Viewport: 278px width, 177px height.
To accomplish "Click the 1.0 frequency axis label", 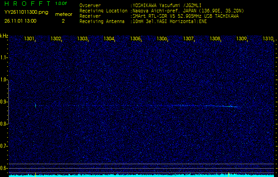I will [x=4, y=80].
